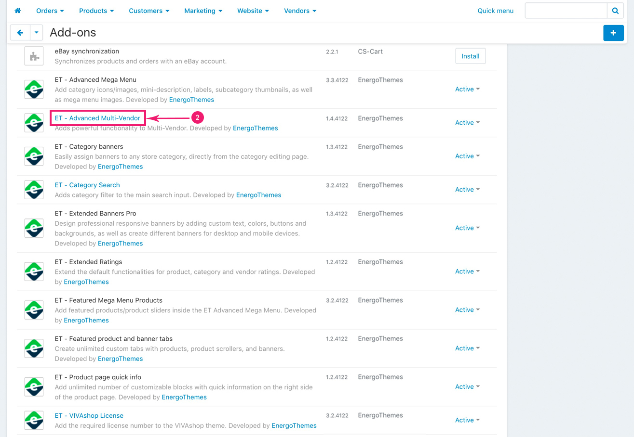Screen dimensions: 634x437
Task: Open Active status dropdown for Category Search
Action: point(467,190)
